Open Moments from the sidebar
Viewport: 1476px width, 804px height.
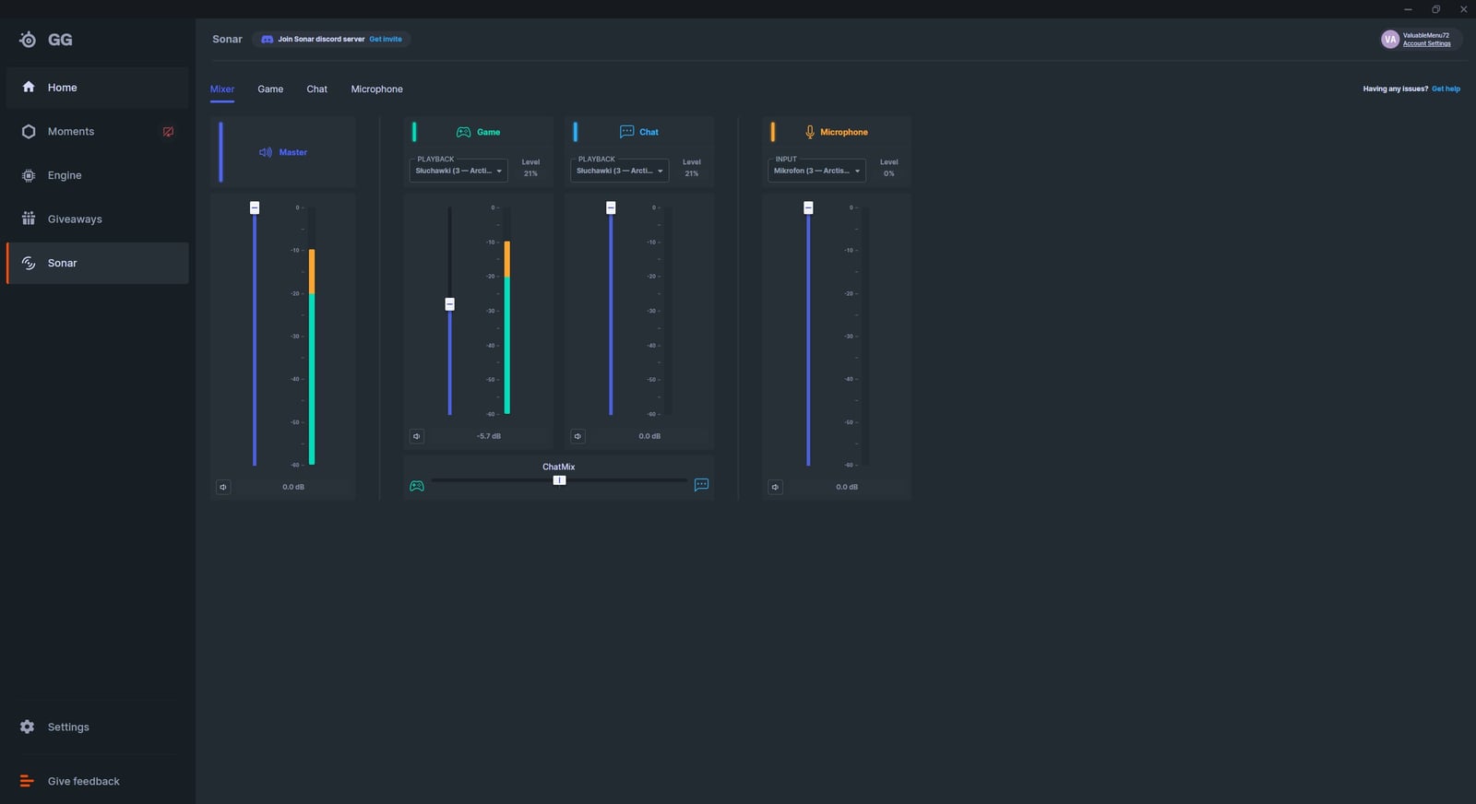point(97,132)
